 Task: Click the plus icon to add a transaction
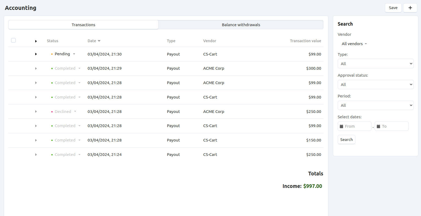pos(410,8)
